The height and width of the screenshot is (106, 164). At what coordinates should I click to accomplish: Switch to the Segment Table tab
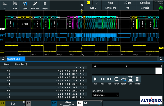pyautogui.click(x=16, y=59)
